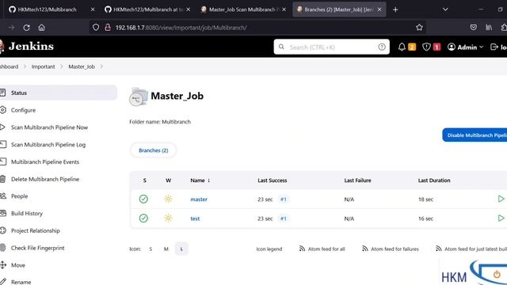Open the test branch link
The width and height of the screenshot is (507, 285).
point(195,218)
